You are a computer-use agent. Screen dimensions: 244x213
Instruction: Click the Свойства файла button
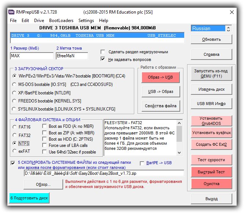pyautogui.click(x=161, y=106)
